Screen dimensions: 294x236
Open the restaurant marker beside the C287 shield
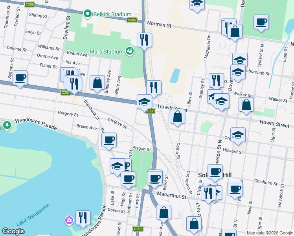pos(74,85)
